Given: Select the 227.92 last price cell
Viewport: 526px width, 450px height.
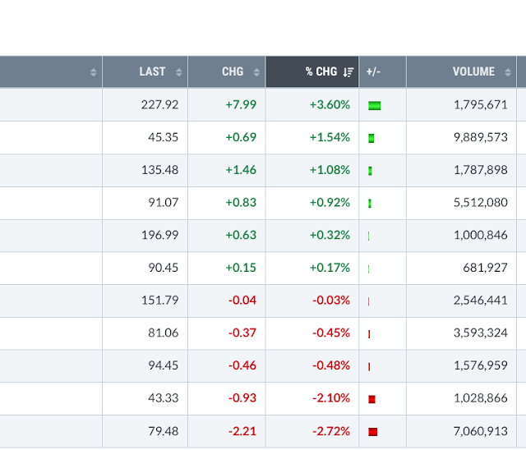Looking at the screenshot, I should (x=159, y=104).
